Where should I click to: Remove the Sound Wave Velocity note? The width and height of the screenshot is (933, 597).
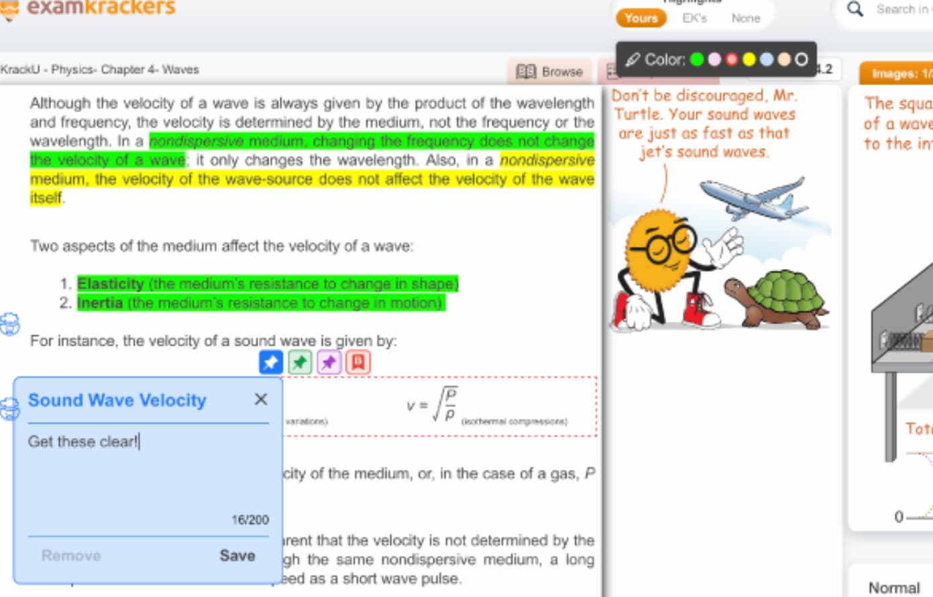pyautogui.click(x=71, y=555)
